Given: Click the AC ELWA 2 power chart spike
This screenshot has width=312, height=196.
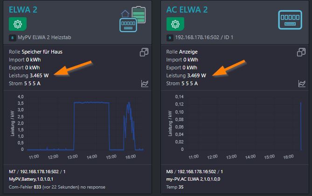Looking at the screenshot, I should [x=301, y=126].
